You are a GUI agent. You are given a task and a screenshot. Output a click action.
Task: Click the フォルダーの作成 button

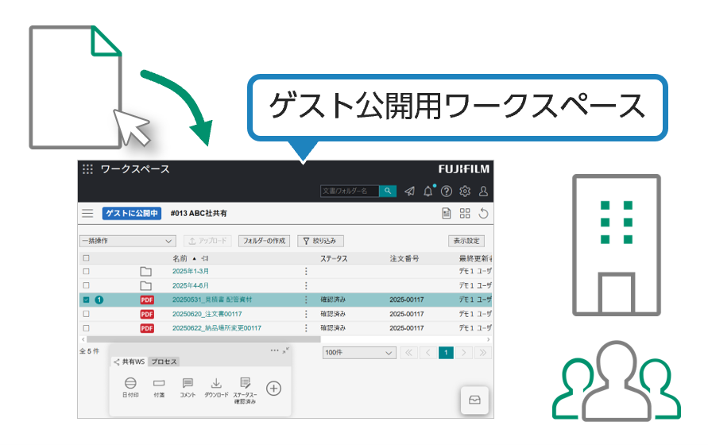(264, 241)
